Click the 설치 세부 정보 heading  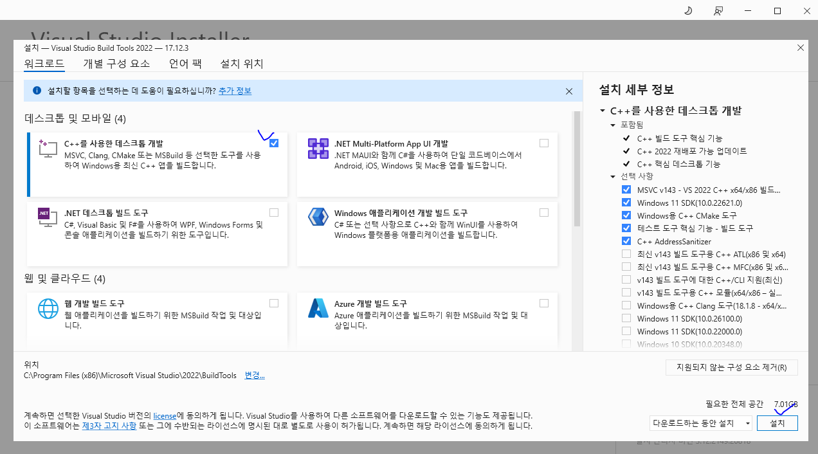(x=637, y=89)
